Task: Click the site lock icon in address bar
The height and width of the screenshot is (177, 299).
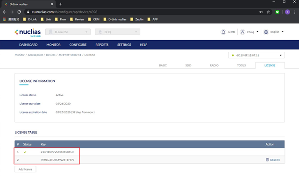Action: point(28,12)
